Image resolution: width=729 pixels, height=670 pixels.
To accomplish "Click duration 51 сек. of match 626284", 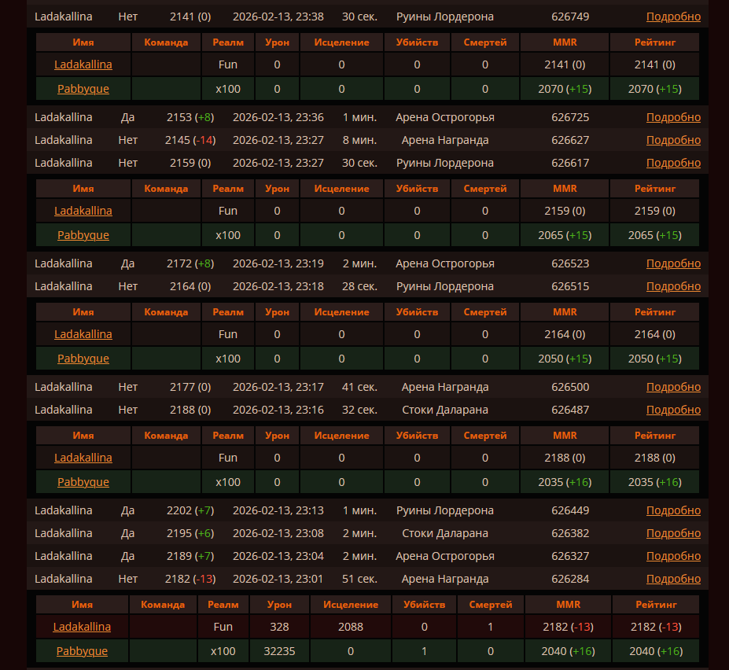I will coord(359,579).
